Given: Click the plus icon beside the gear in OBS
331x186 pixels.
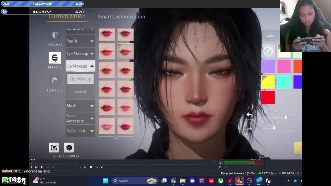Looking at the screenshot, I should click(x=80, y=167).
